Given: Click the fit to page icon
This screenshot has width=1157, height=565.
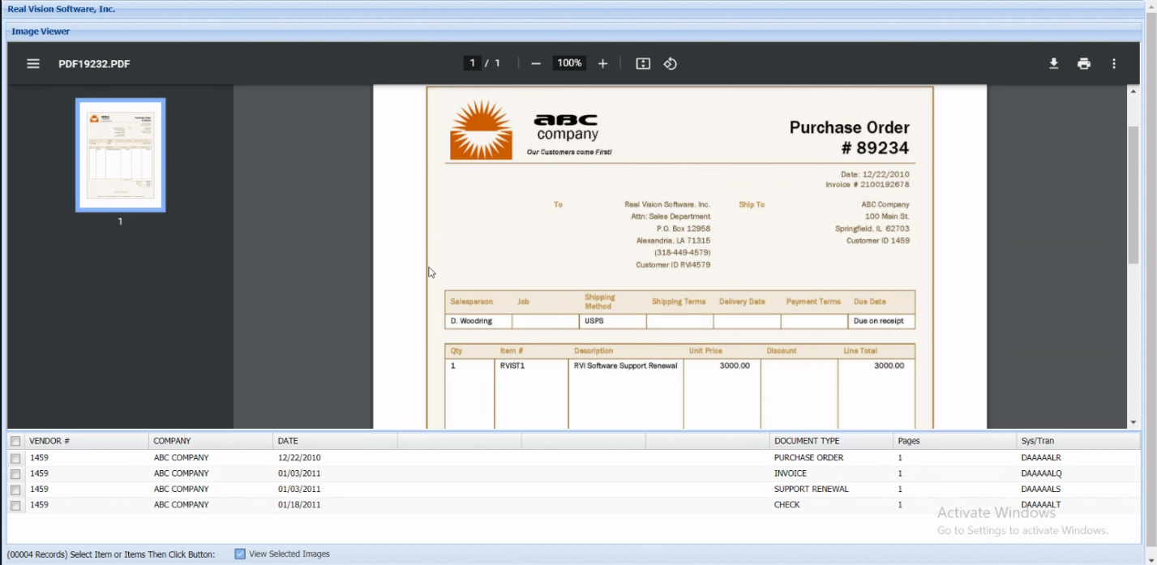Looking at the screenshot, I should point(643,64).
